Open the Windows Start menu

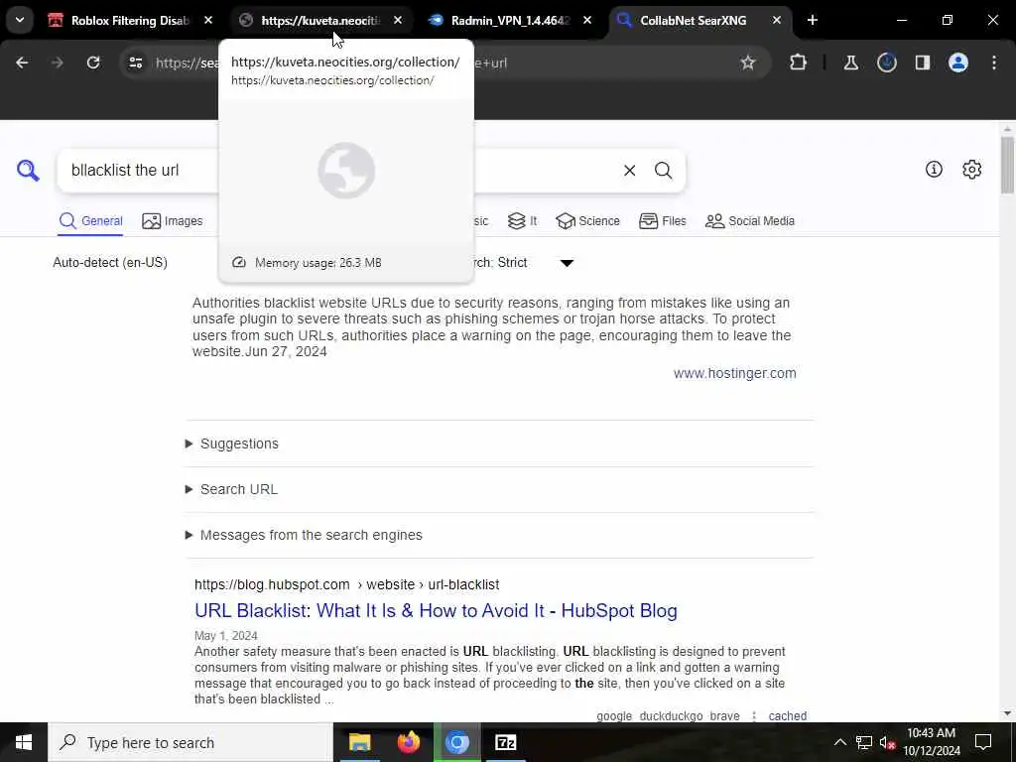point(24,742)
